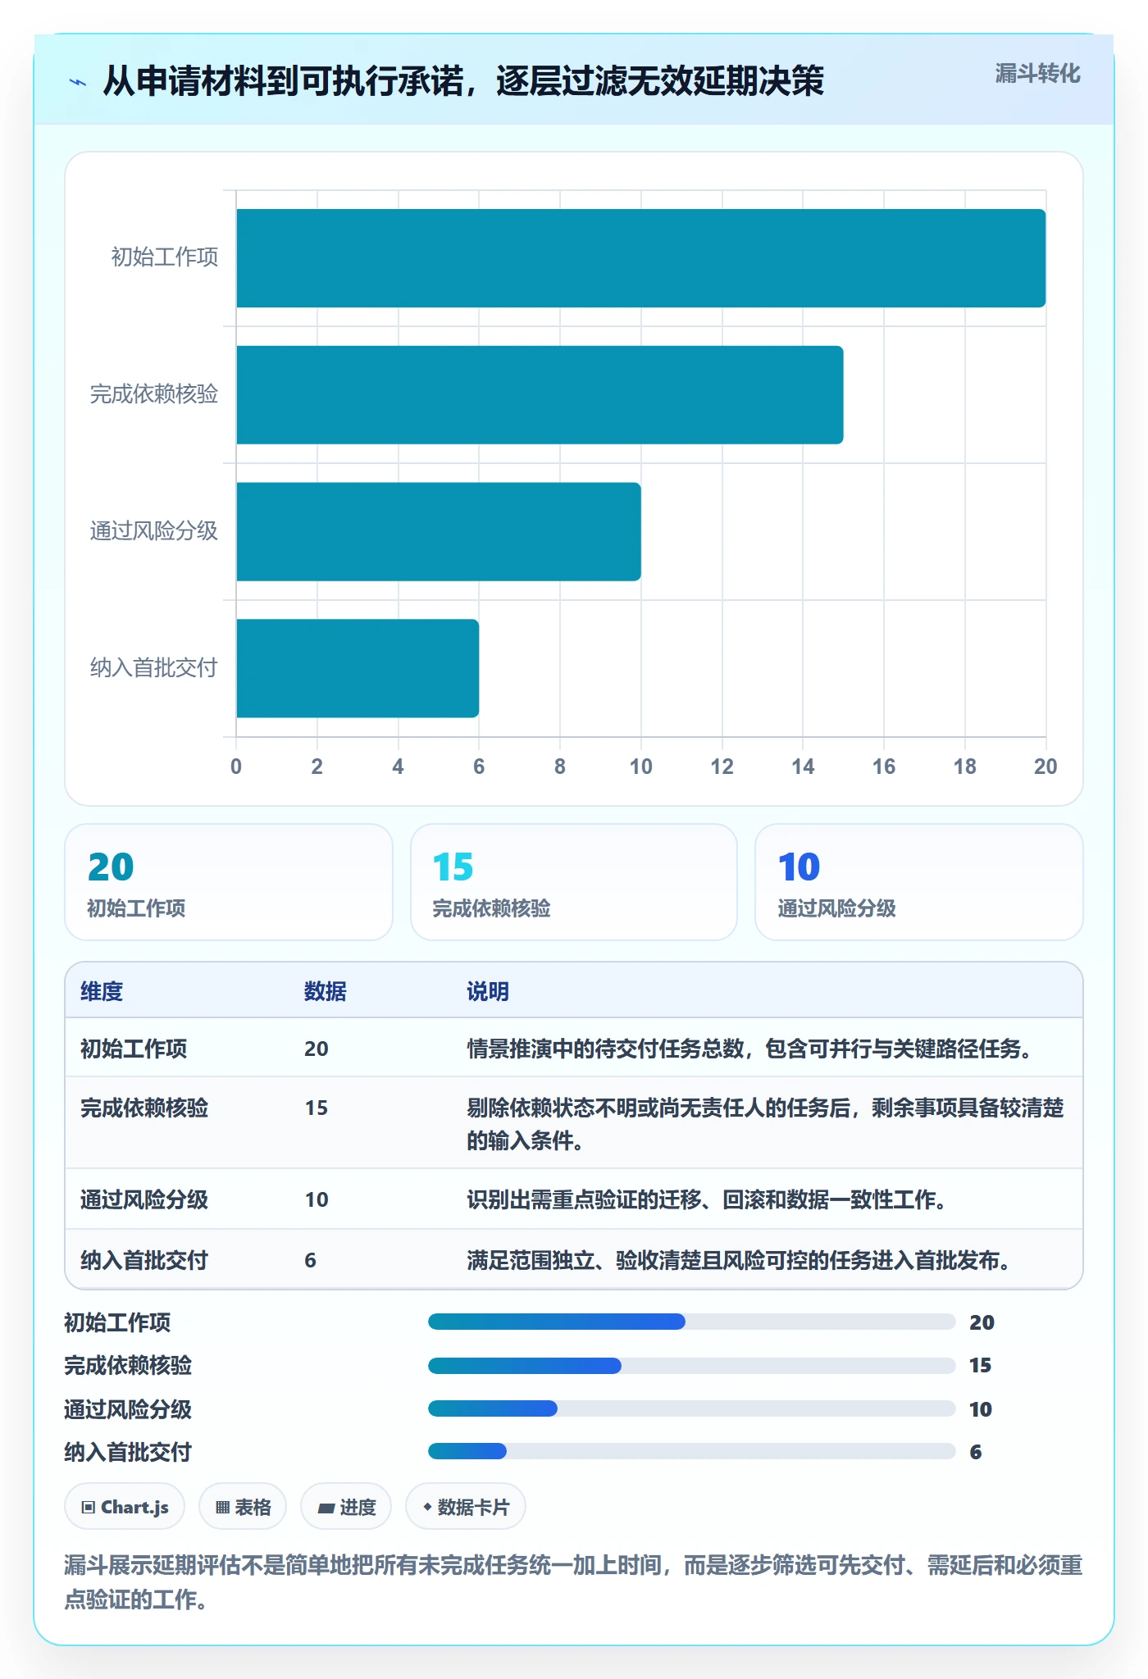Click the description starting with 识别出需重点验证
This screenshot has width=1148, height=1679.
[707, 1199]
